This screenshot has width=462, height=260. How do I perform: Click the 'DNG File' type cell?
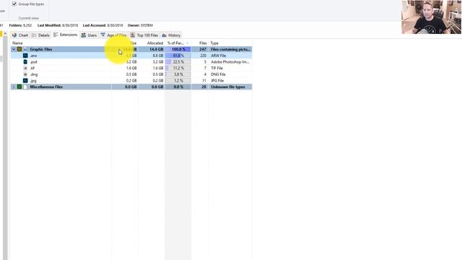(x=218, y=74)
